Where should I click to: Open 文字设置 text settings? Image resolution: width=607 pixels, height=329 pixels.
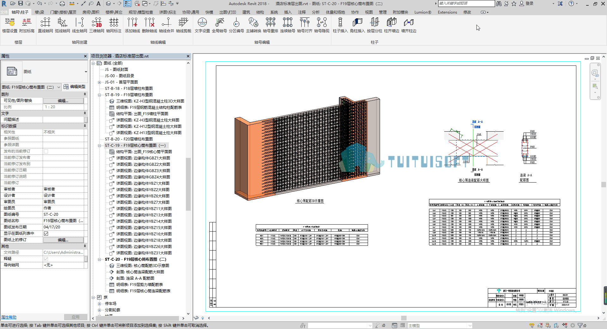202,25
